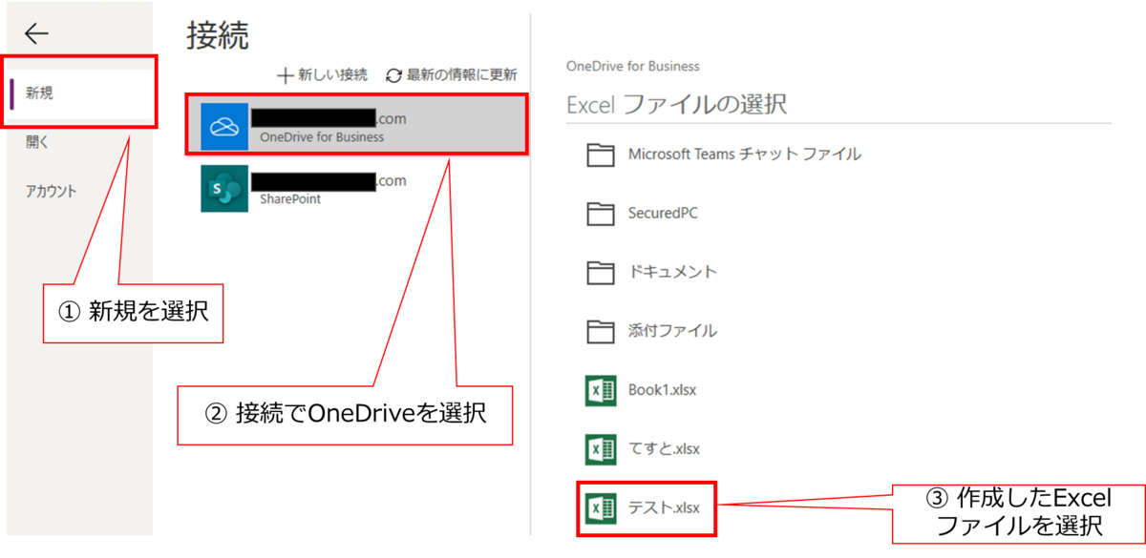The width and height of the screenshot is (1146, 558).
Task: Click folder icon beside SecuredPC
Action: [x=600, y=214]
